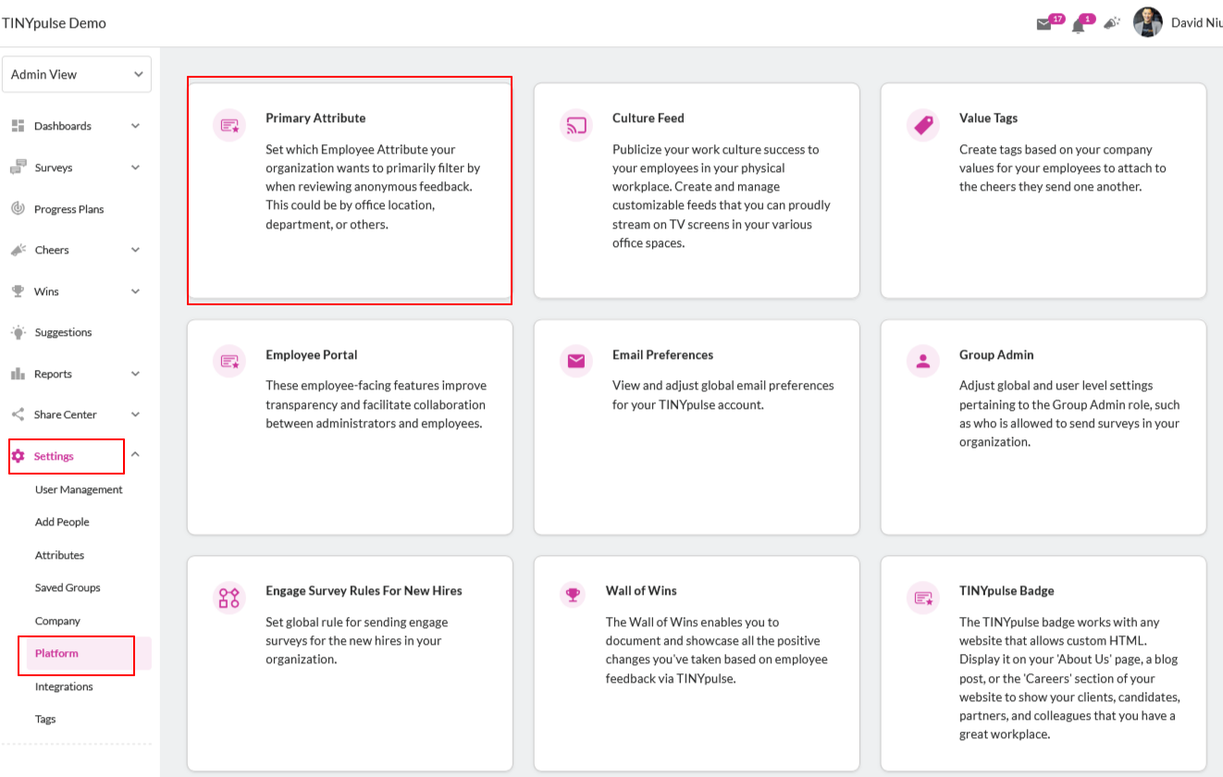Collapse the Settings menu chevron
Screen dimensions: 1223x777
pos(135,454)
